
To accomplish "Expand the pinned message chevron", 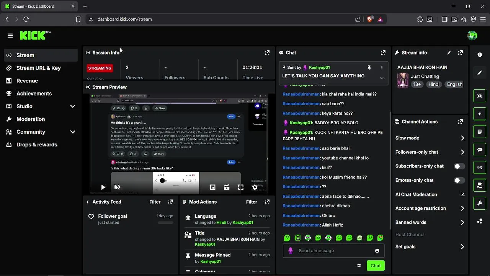I will pos(382,78).
